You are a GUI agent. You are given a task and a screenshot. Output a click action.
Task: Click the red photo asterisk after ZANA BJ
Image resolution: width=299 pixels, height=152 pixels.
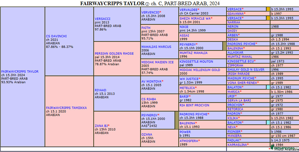click(109, 125)
